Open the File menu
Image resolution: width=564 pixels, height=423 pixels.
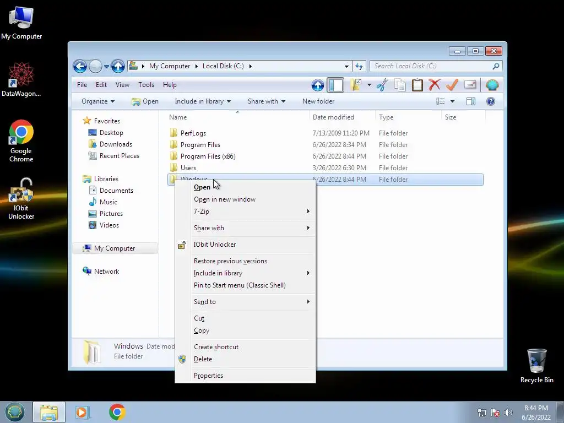(x=82, y=85)
